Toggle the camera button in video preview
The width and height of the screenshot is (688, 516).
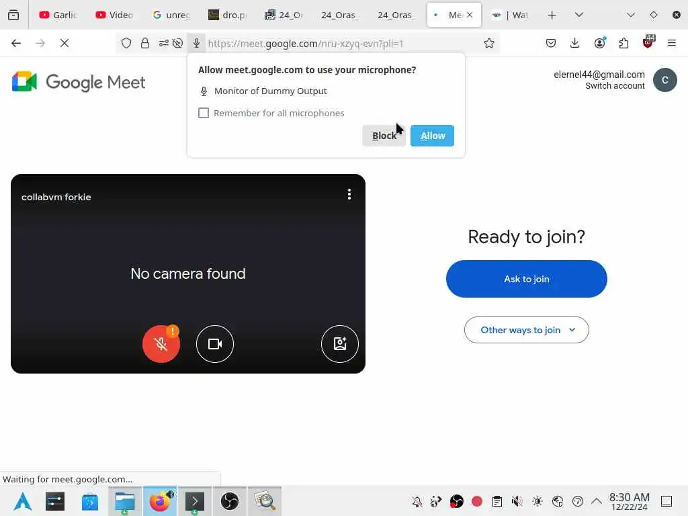pos(215,344)
